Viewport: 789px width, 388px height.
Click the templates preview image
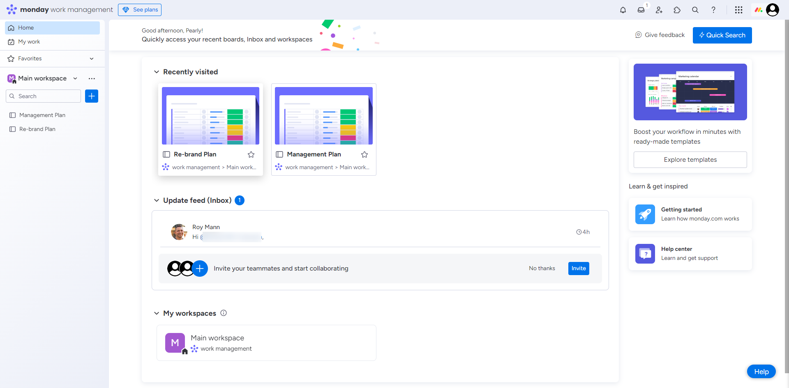690,92
